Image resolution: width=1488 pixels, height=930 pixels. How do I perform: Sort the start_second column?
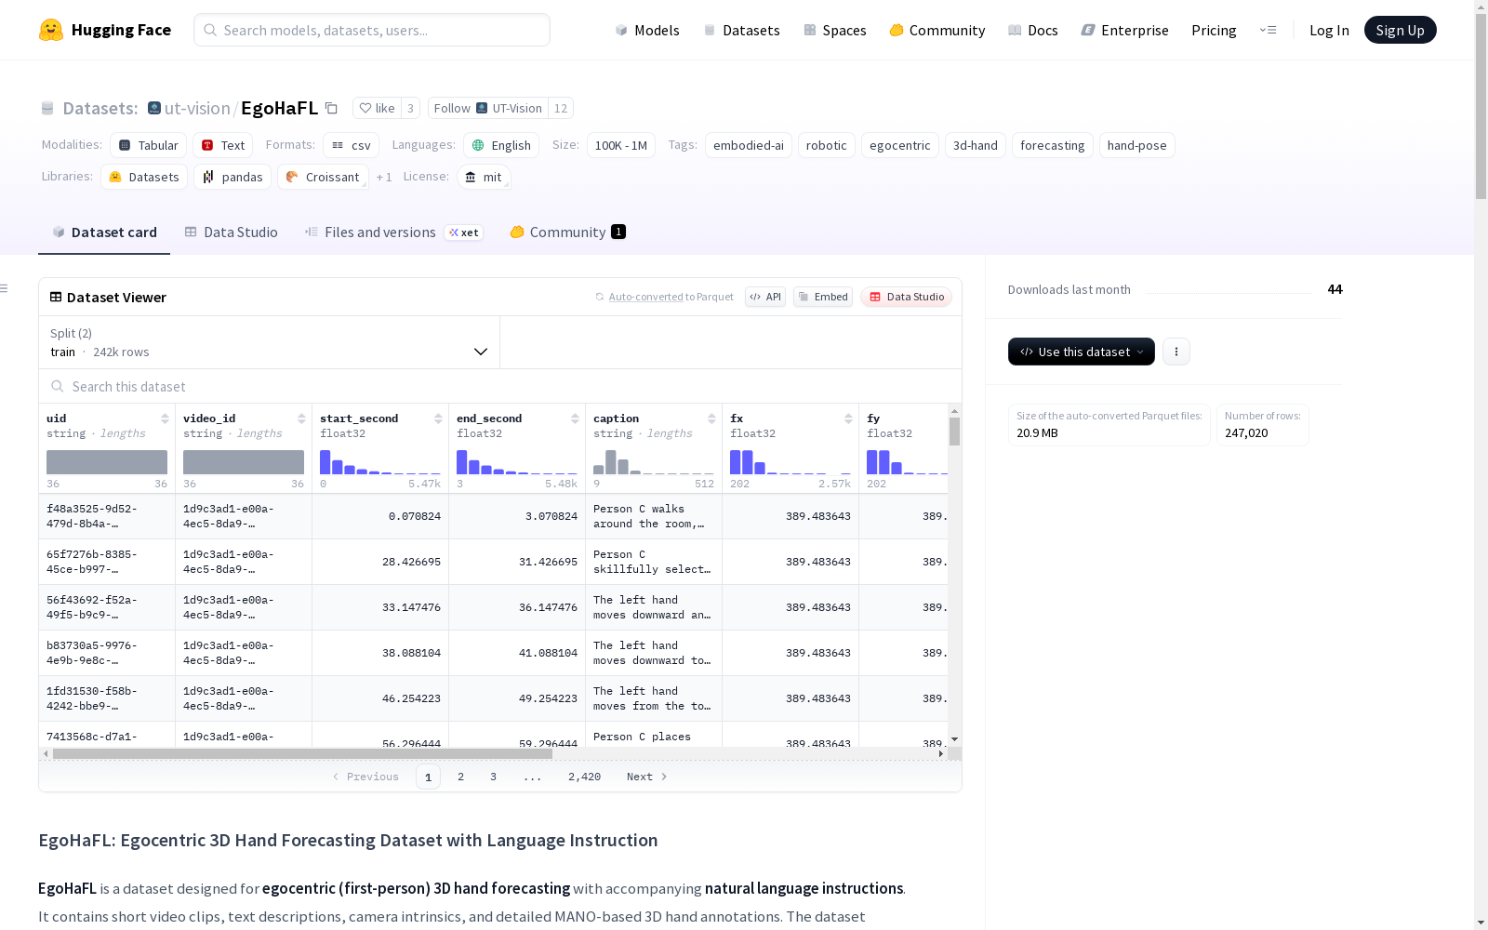(438, 418)
